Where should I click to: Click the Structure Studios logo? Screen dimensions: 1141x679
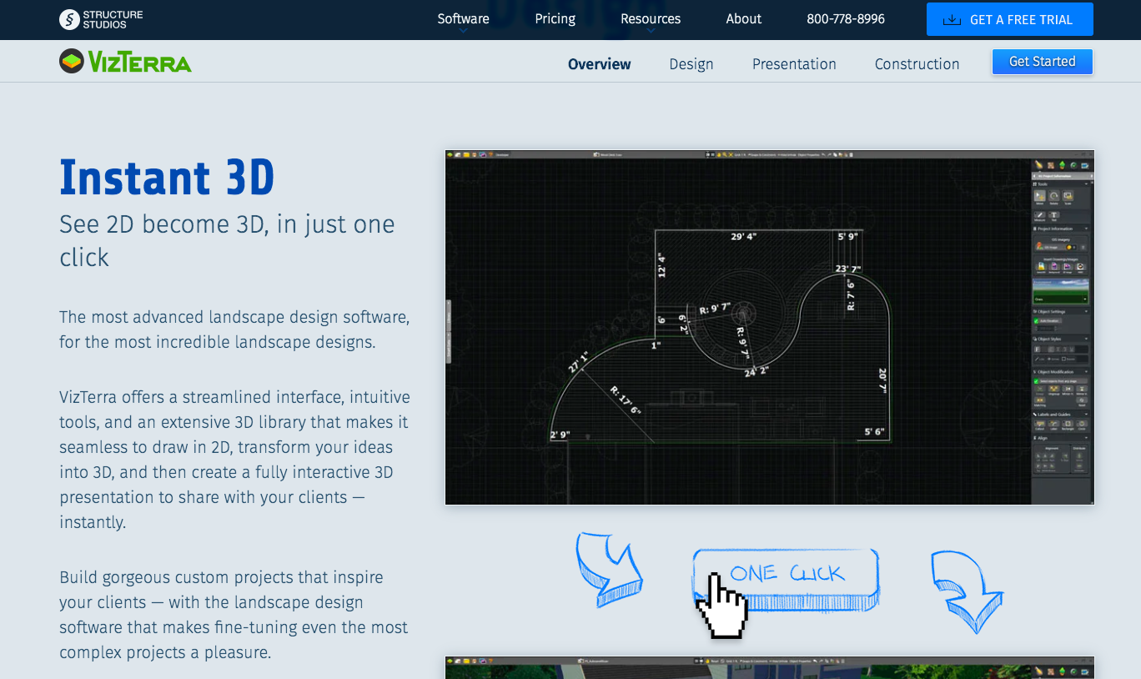101,19
